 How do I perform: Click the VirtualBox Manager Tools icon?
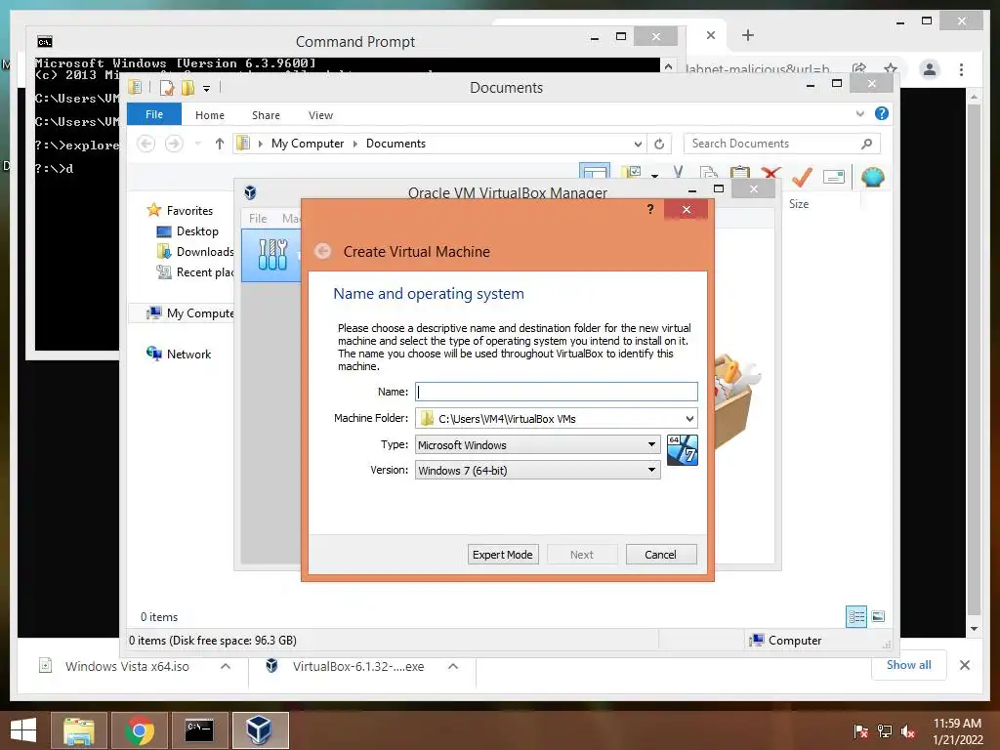click(272, 255)
